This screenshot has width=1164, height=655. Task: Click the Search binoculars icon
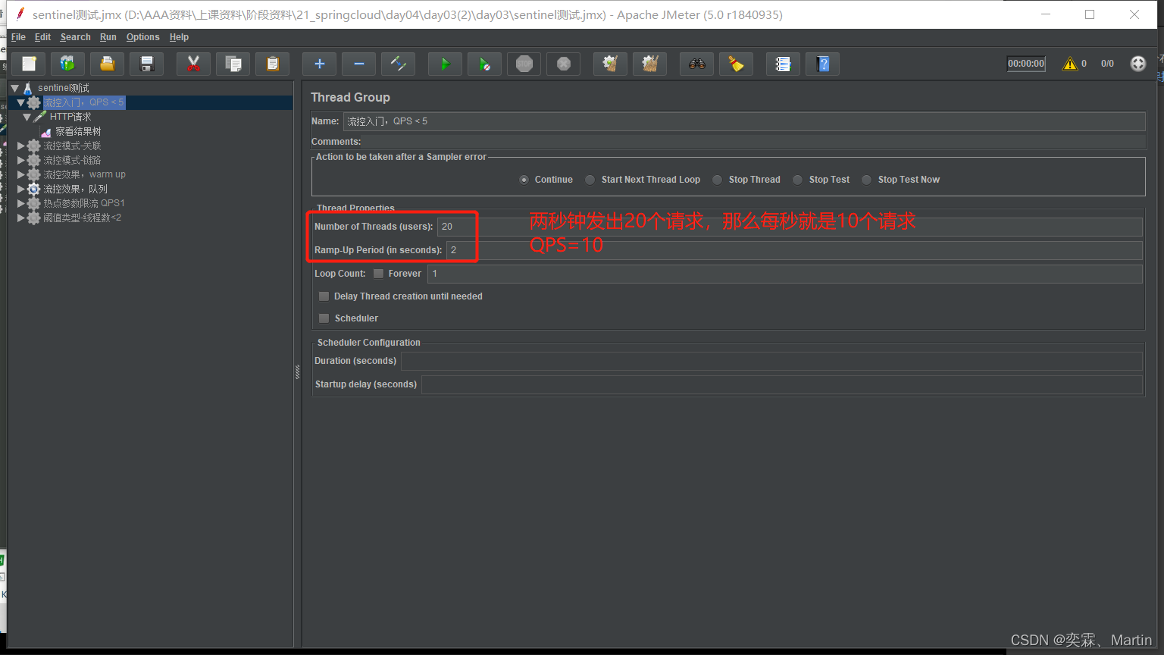click(x=696, y=64)
